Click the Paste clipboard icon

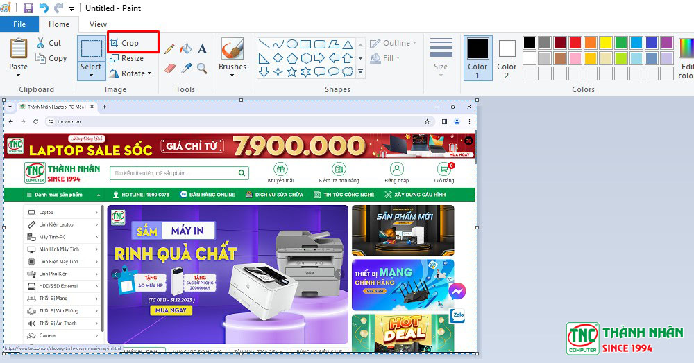(x=19, y=48)
